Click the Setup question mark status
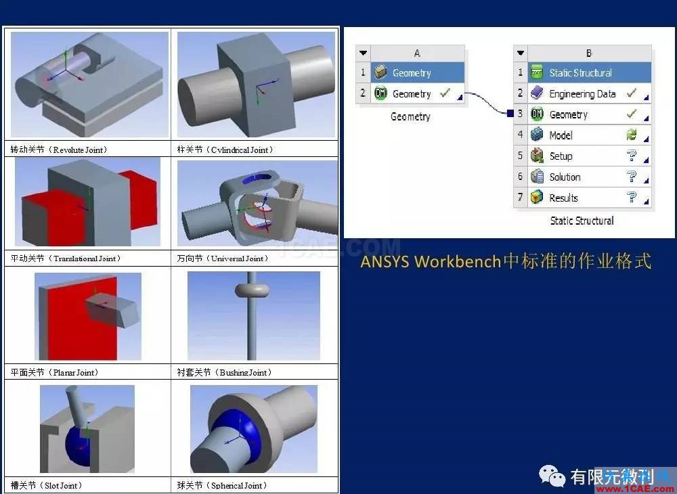This screenshot has width=677, height=494. 631,156
